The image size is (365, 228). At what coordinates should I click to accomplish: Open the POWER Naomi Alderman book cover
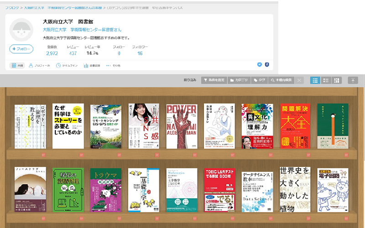182,126
